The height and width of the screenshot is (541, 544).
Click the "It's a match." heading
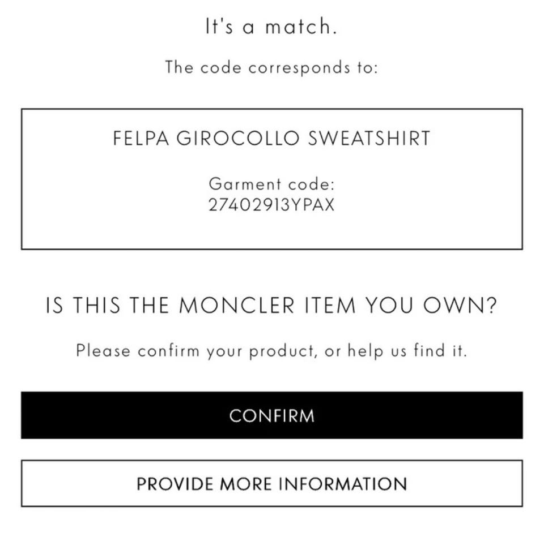pyautogui.click(x=271, y=27)
